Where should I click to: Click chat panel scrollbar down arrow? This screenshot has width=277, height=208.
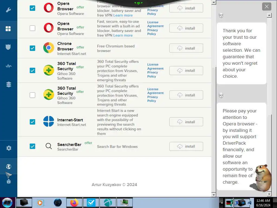coord(269,194)
